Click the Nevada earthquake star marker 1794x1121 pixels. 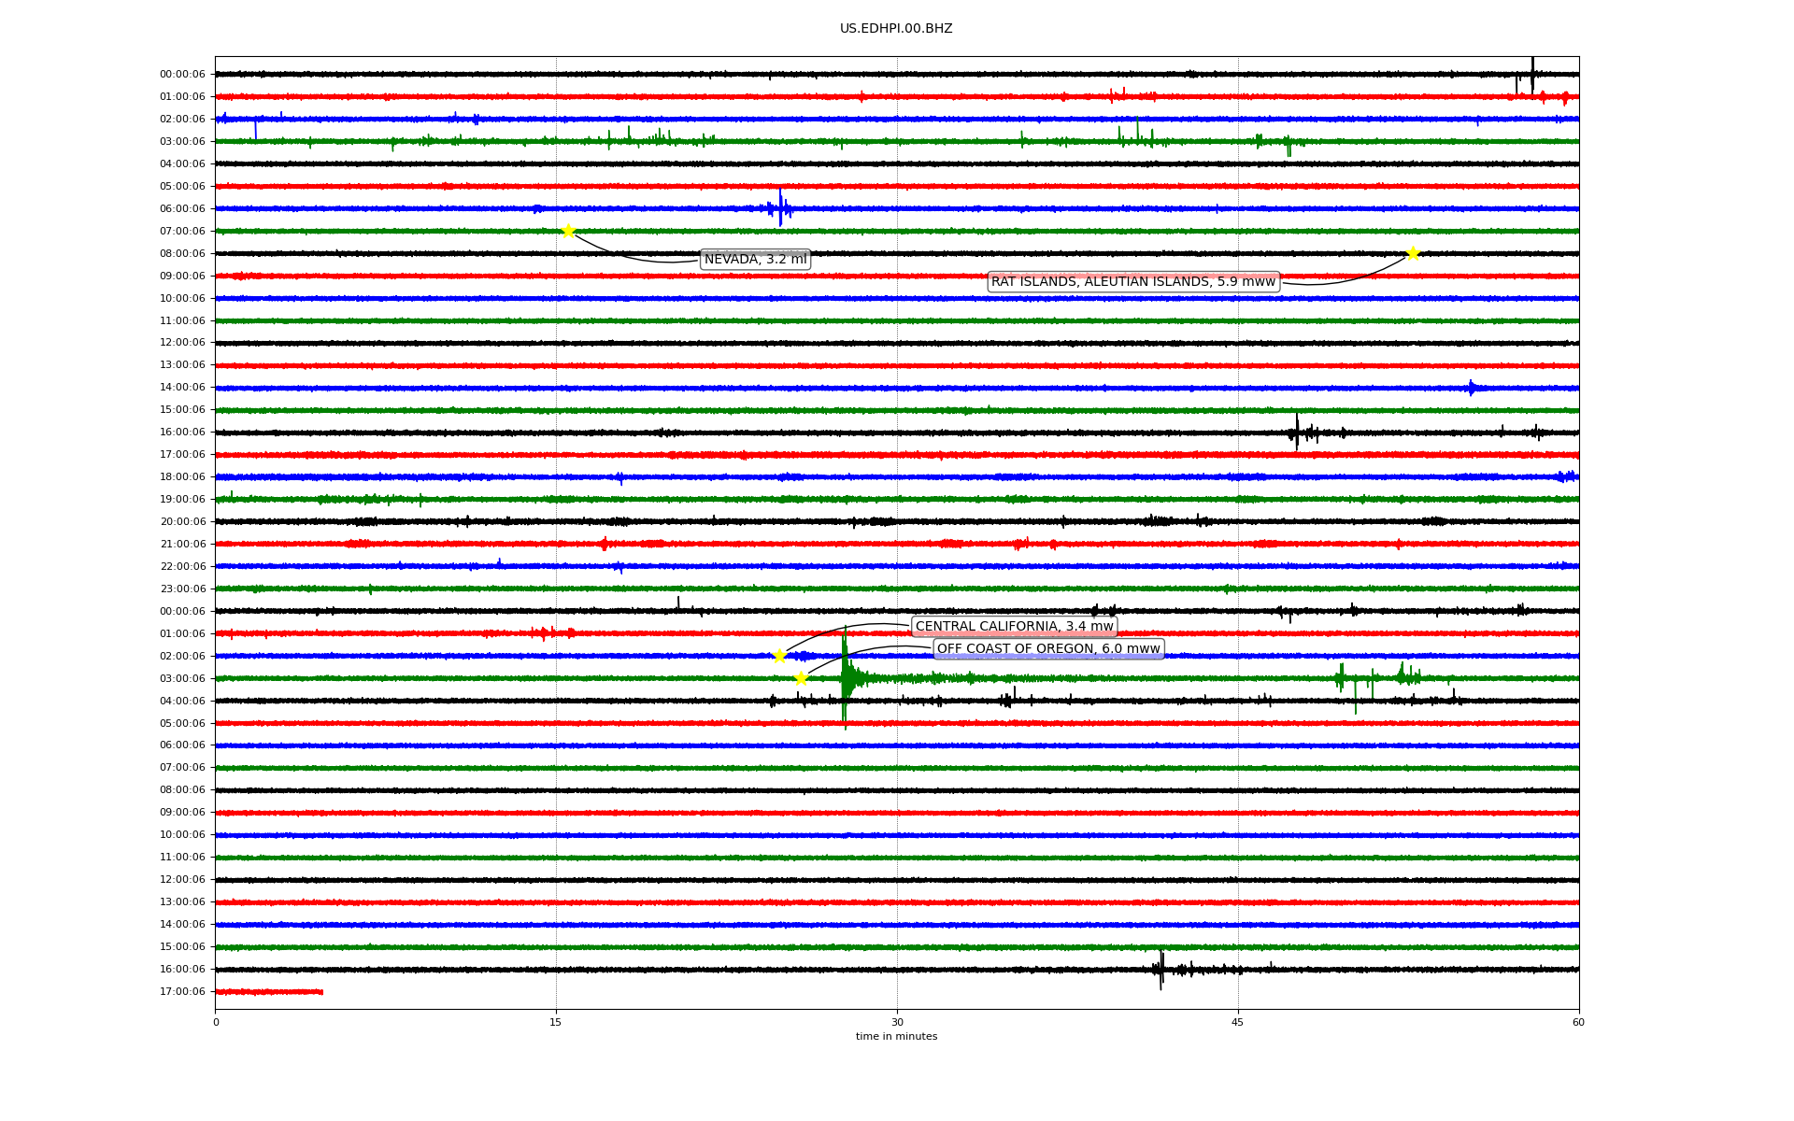click(x=568, y=231)
